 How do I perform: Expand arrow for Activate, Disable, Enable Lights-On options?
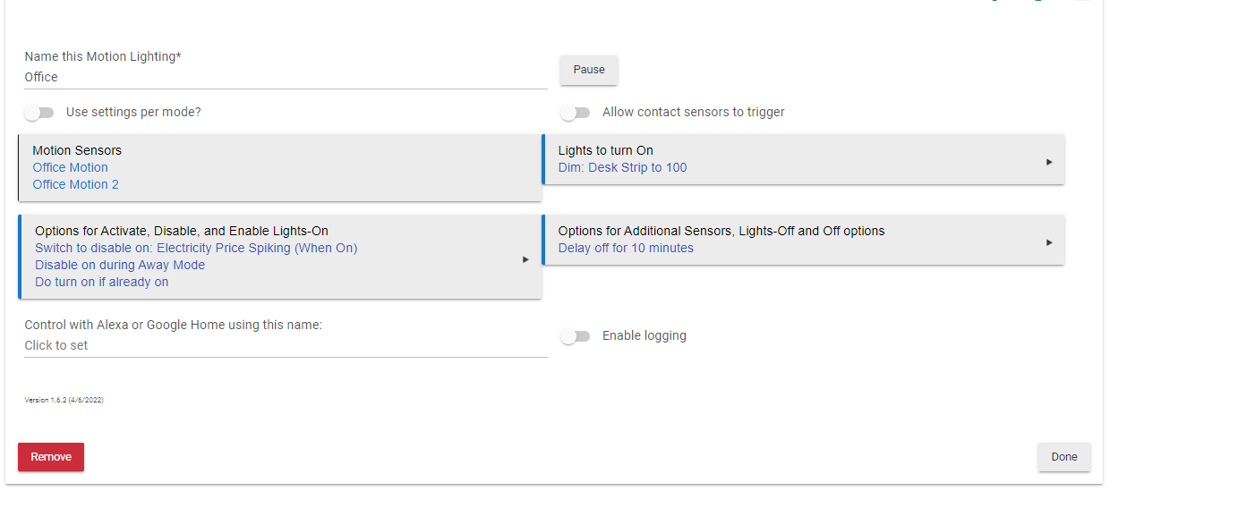(525, 259)
